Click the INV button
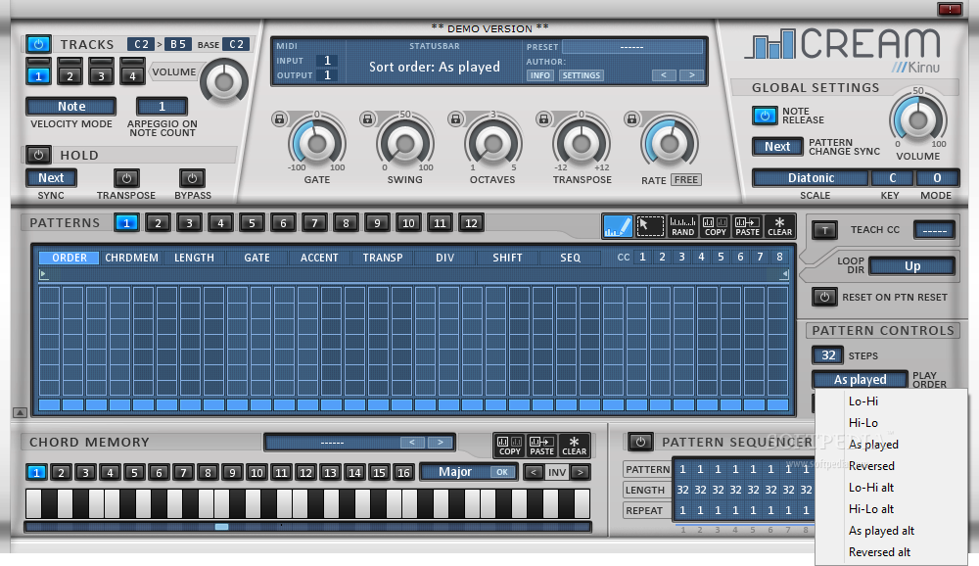This screenshot has height=566, width=979. tap(557, 472)
